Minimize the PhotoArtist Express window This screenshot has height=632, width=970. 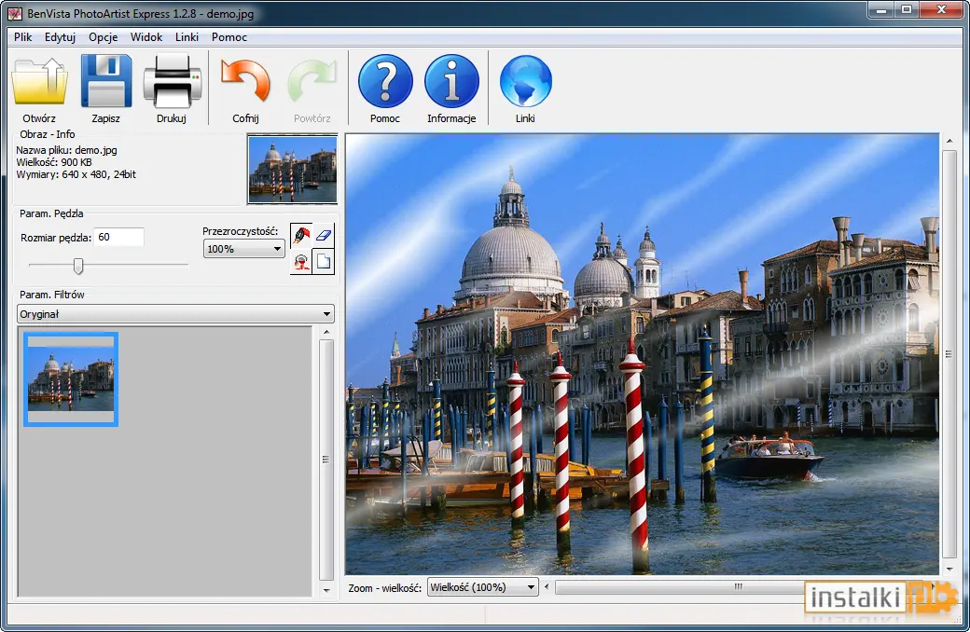pyautogui.click(x=881, y=10)
